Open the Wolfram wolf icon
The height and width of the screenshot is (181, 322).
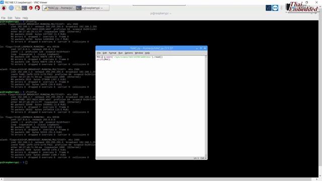click(37, 8)
